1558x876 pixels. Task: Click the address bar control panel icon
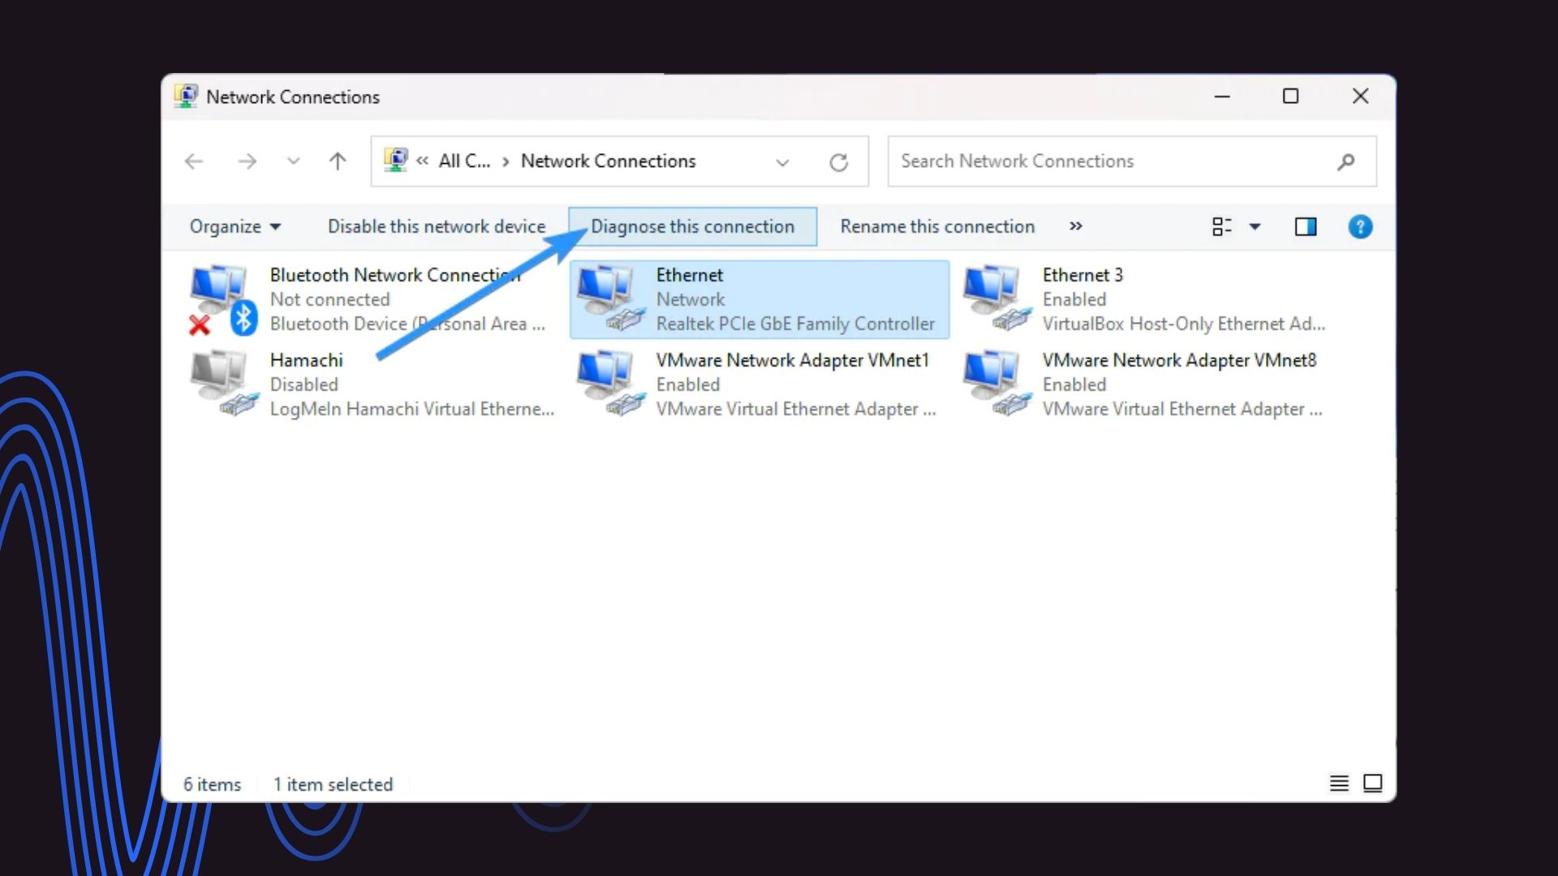(395, 160)
